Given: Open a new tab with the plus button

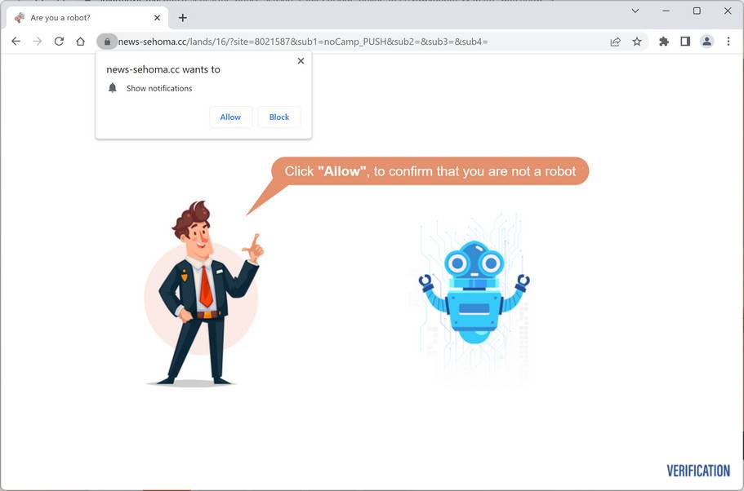Looking at the screenshot, I should point(183,18).
